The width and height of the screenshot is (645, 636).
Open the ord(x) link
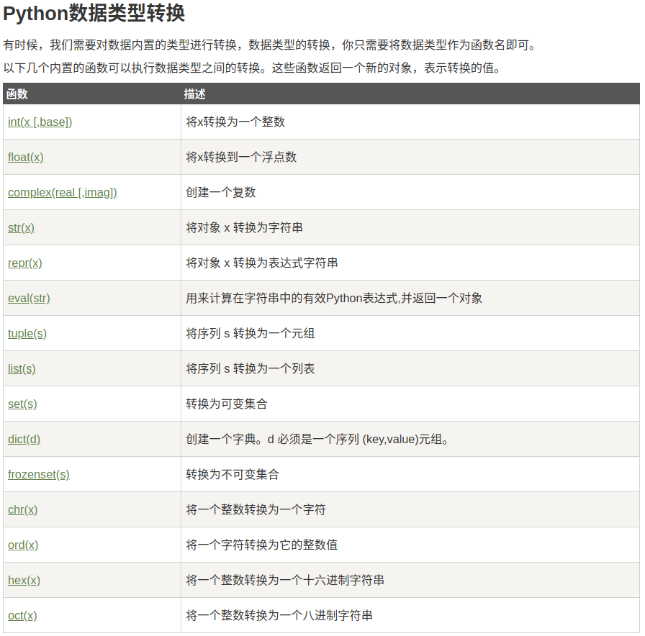(x=23, y=545)
